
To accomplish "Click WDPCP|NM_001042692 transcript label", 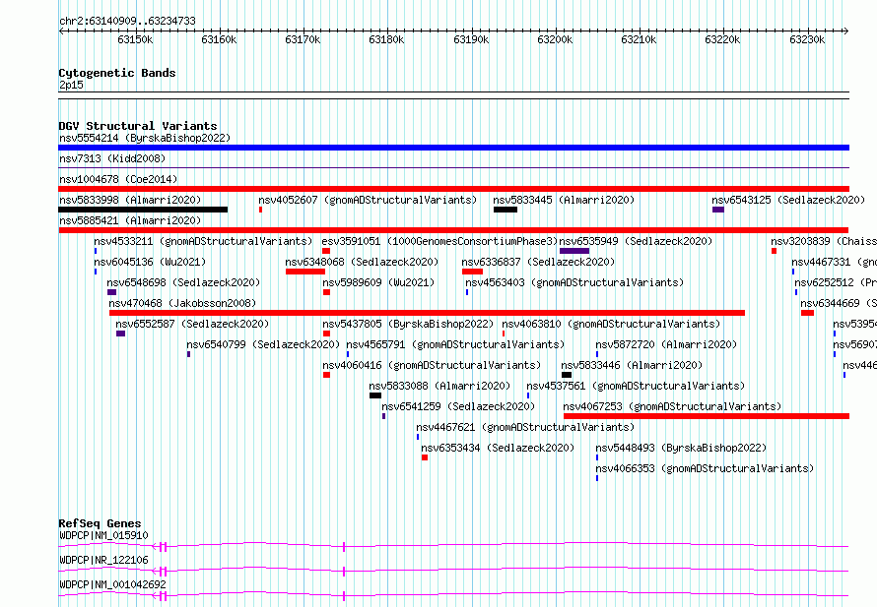I will pos(113,584).
